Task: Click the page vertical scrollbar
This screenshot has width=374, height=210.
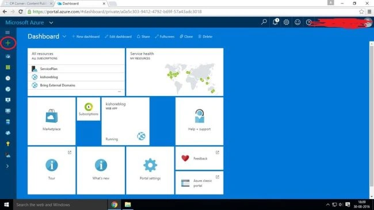Action: coord(371,116)
